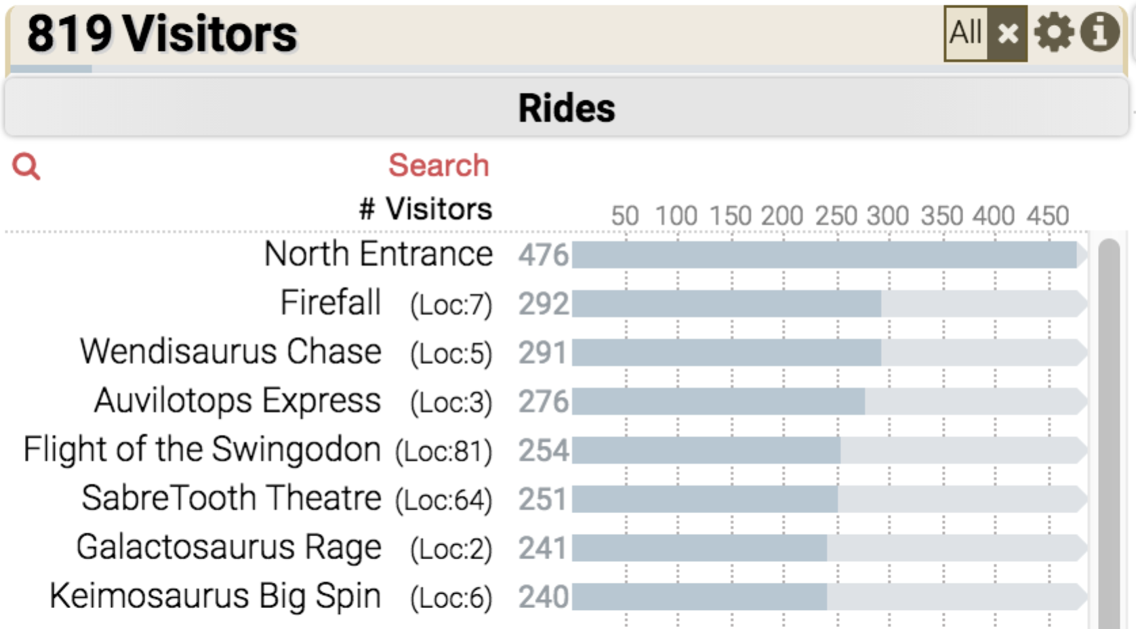Open settings via the gear icon
This screenshot has height=629, width=1136.
pos(1054,33)
